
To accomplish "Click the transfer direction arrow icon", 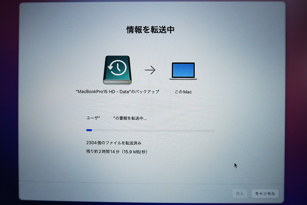I will [150, 70].
